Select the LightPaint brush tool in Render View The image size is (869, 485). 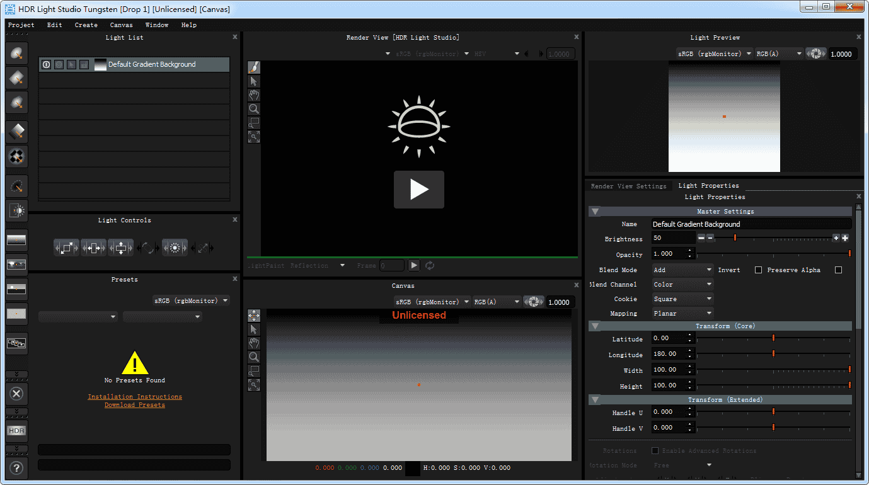pos(254,67)
